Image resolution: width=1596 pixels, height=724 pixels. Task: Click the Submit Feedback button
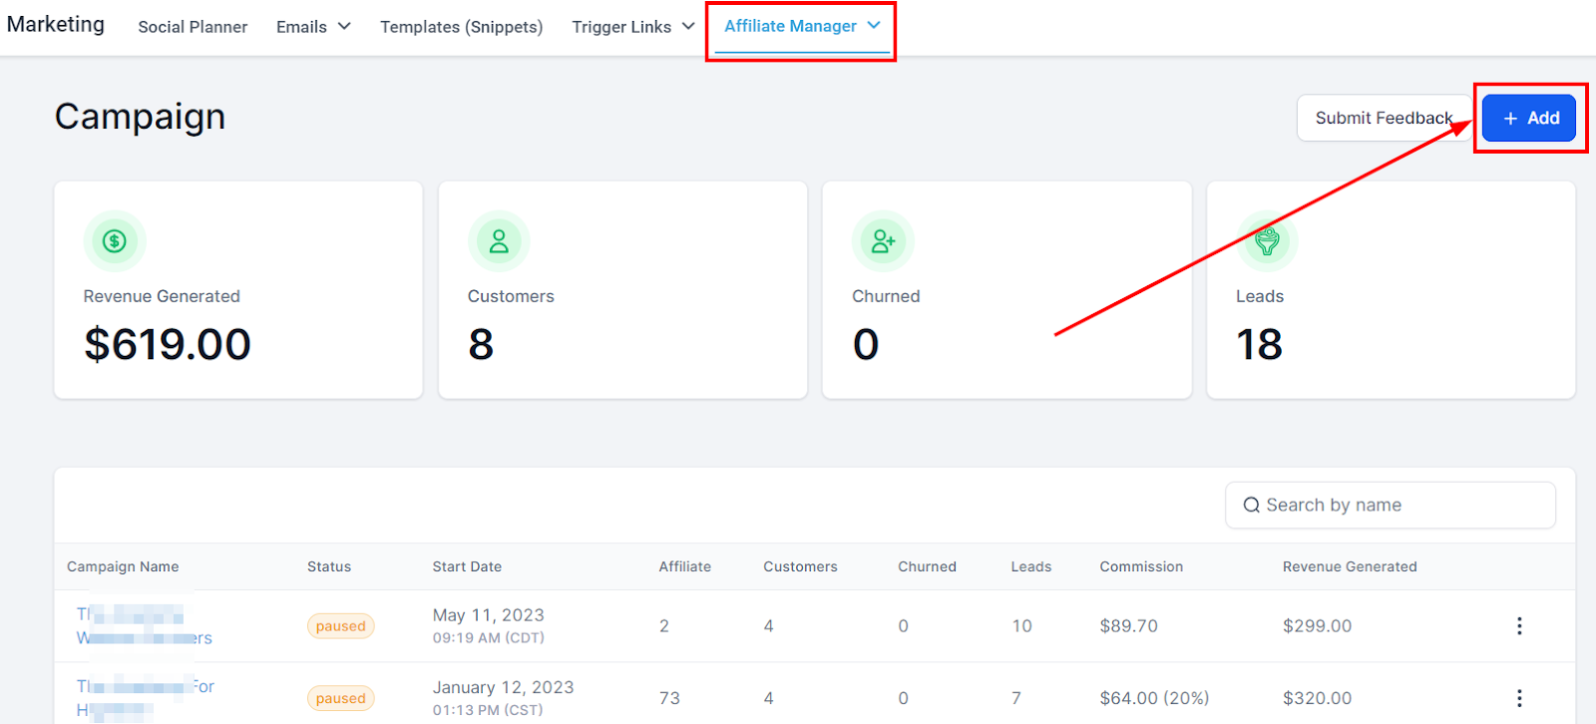(x=1384, y=118)
